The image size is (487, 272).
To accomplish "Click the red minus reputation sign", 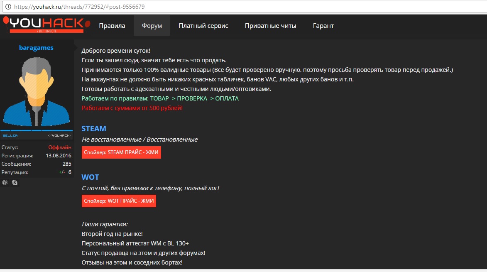I will click(x=64, y=172).
